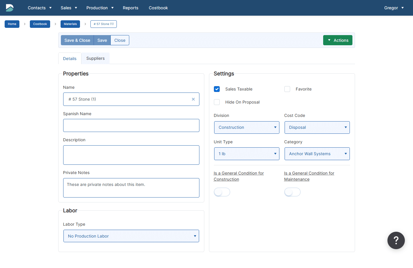Open the Production menu
The image size is (413, 268).
[x=100, y=8]
